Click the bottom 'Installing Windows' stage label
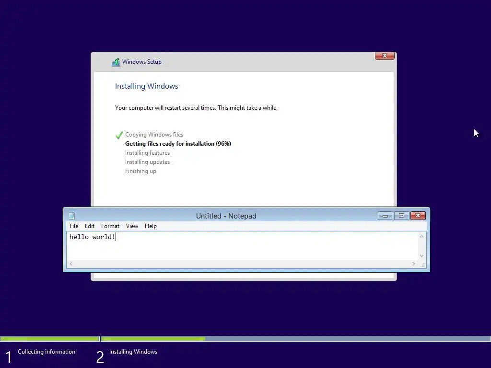Viewport: 491px width, 368px height. [133, 352]
